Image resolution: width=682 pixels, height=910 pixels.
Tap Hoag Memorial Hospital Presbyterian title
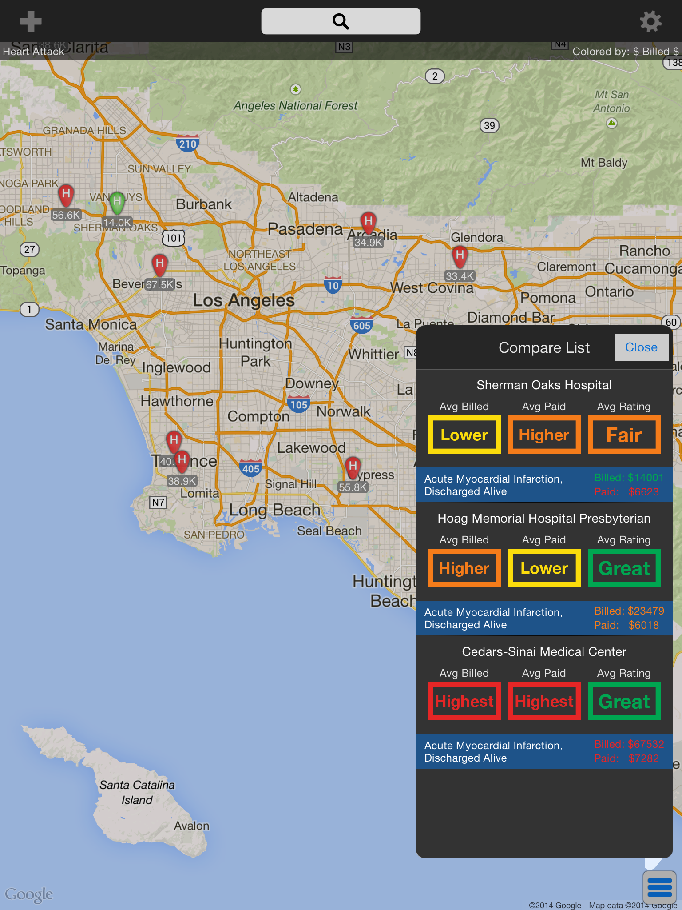(544, 519)
